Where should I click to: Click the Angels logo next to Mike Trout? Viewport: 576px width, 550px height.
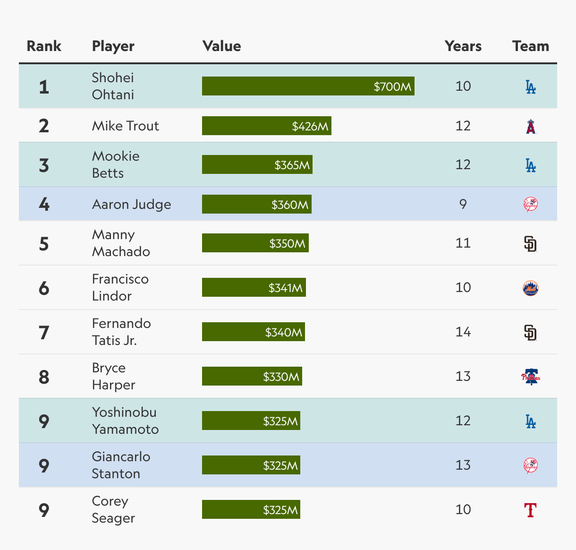pyautogui.click(x=531, y=126)
